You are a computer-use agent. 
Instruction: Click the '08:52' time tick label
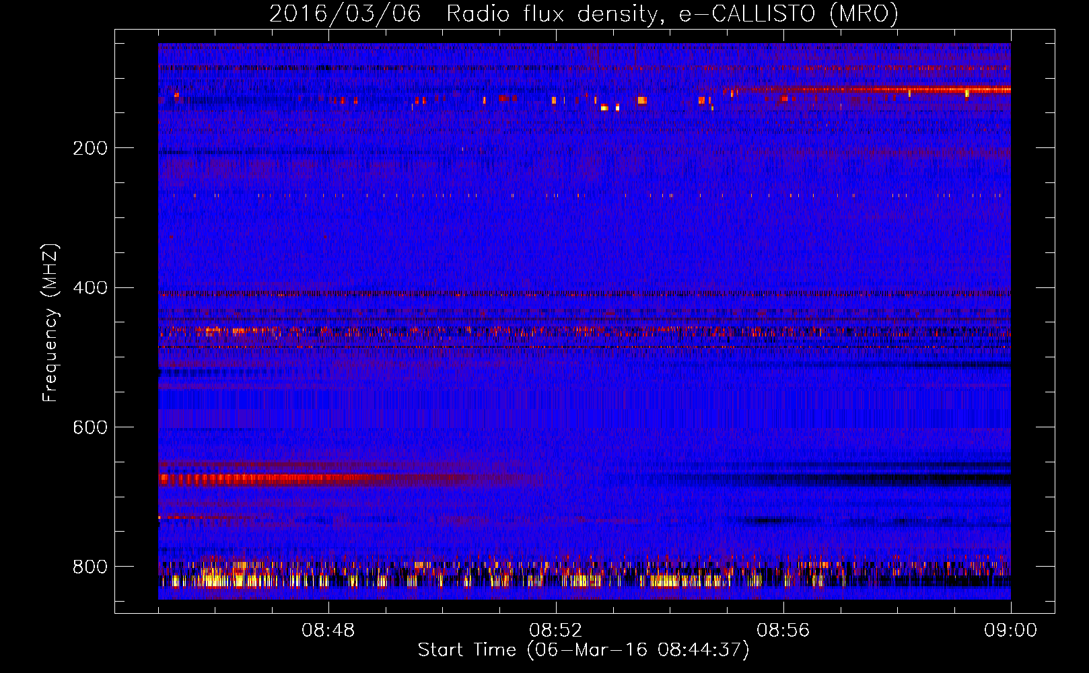[x=556, y=631]
